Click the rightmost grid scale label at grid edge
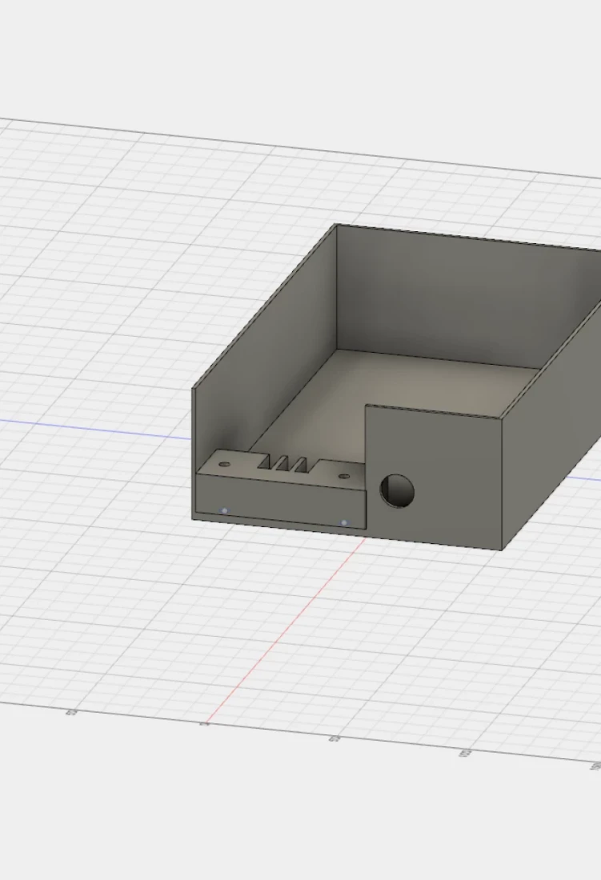This screenshot has width=601, height=880. coord(595,766)
